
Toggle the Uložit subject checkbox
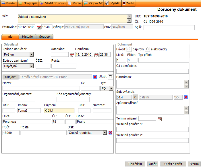click(110, 77)
